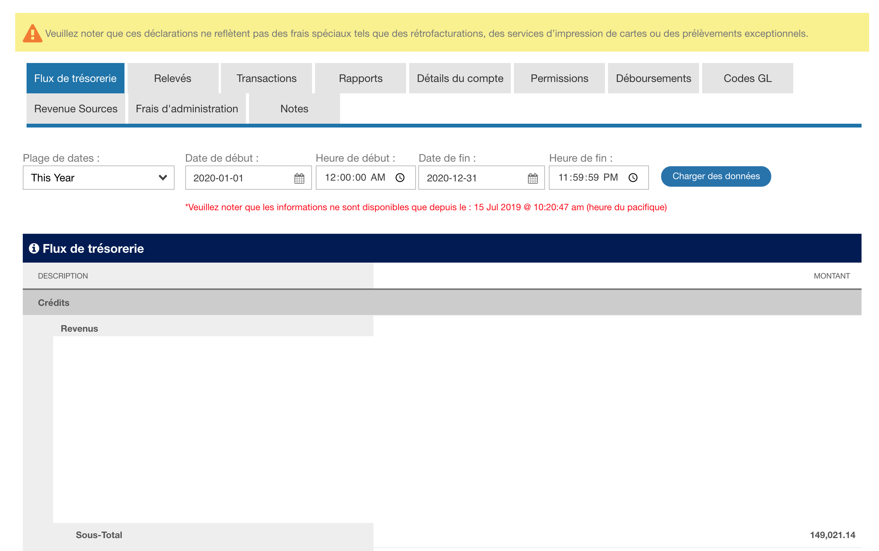This screenshot has height=551, width=879.
Task: Switch to the Relevés tab
Action: [173, 78]
